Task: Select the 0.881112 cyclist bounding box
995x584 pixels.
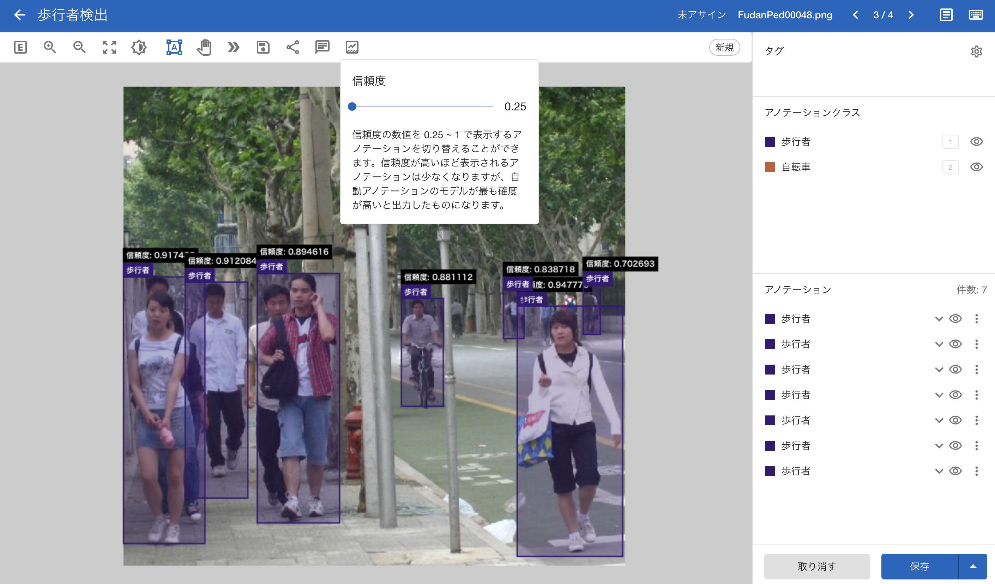Action: (422, 352)
